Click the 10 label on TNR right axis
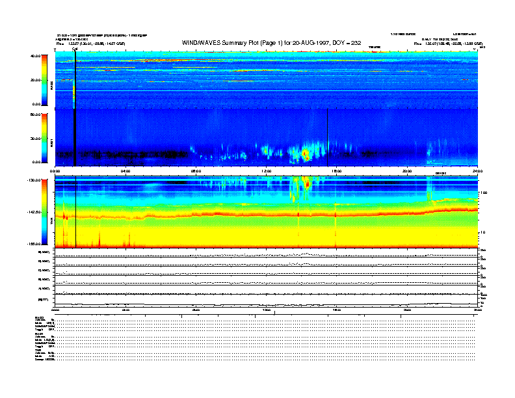Viewport: 515px width, 398px height. coord(482,232)
